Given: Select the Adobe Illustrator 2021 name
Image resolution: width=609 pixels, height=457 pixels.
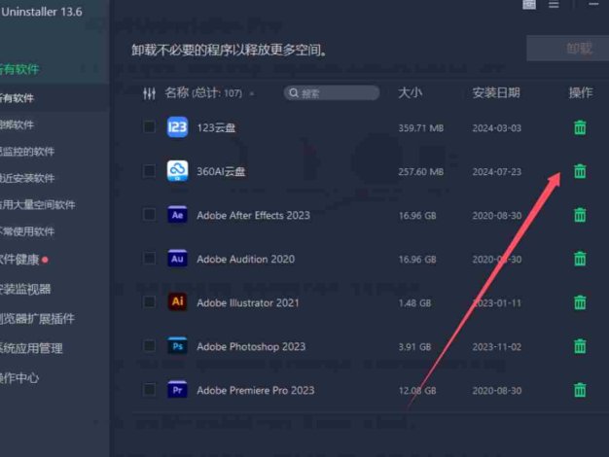Looking at the screenshot, I should (x=248, y=302).
